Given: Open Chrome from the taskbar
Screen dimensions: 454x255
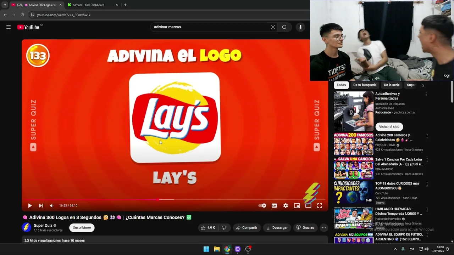Looking at the screenshot, I should coord(227,249).
